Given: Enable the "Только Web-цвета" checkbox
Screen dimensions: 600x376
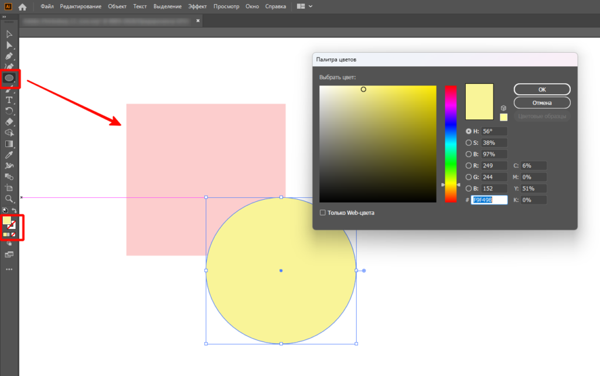Looking at the screenshot, I should pos(323,213).
